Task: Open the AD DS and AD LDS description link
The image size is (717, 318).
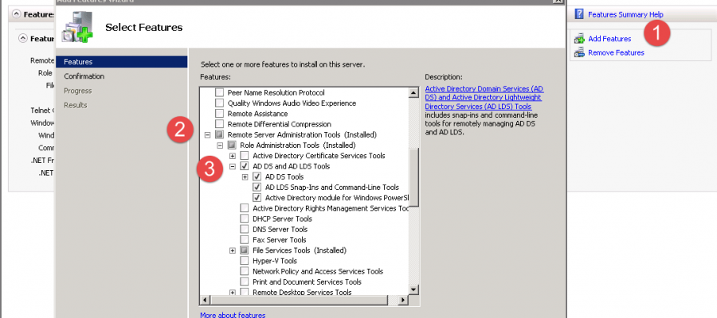Action: coord(484,98)
